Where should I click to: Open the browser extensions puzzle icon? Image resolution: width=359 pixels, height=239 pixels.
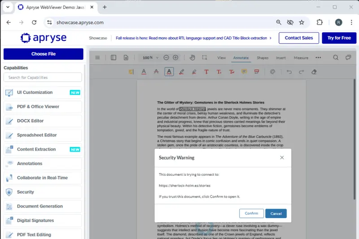point(320,22)
